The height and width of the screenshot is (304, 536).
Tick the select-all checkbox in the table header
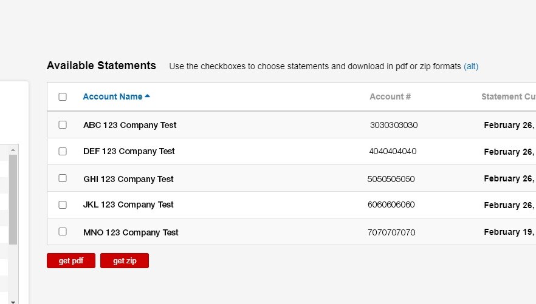[63, 97]
